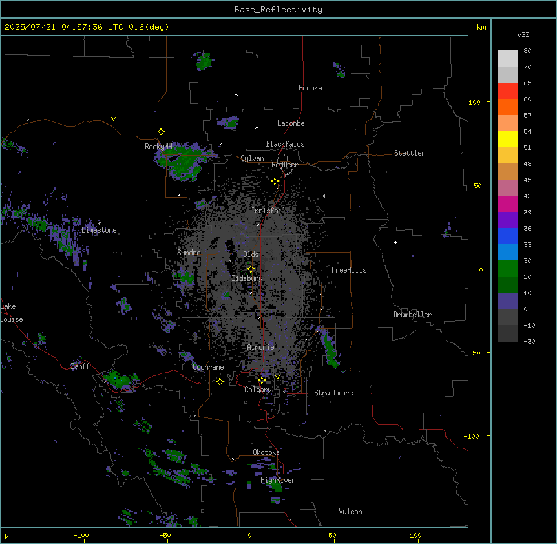The image size is (557, 544).
Task: Click the Lacombe city label
Action: pyautogui.click(x=291, y=123)
